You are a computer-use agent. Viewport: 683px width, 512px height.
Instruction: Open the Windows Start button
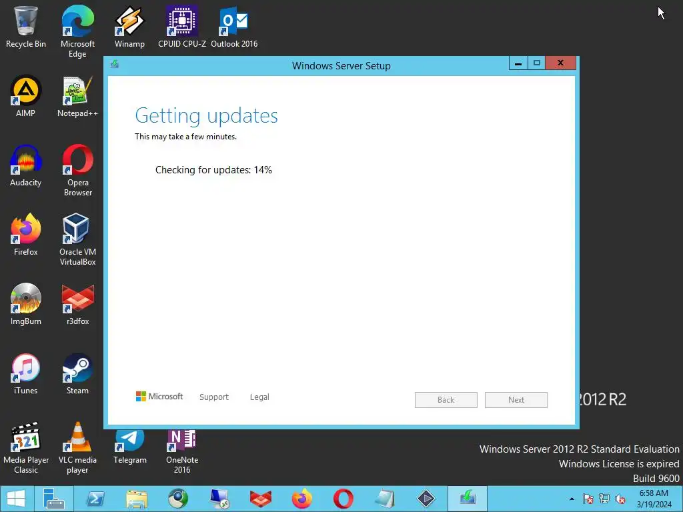tap(16, 499)
